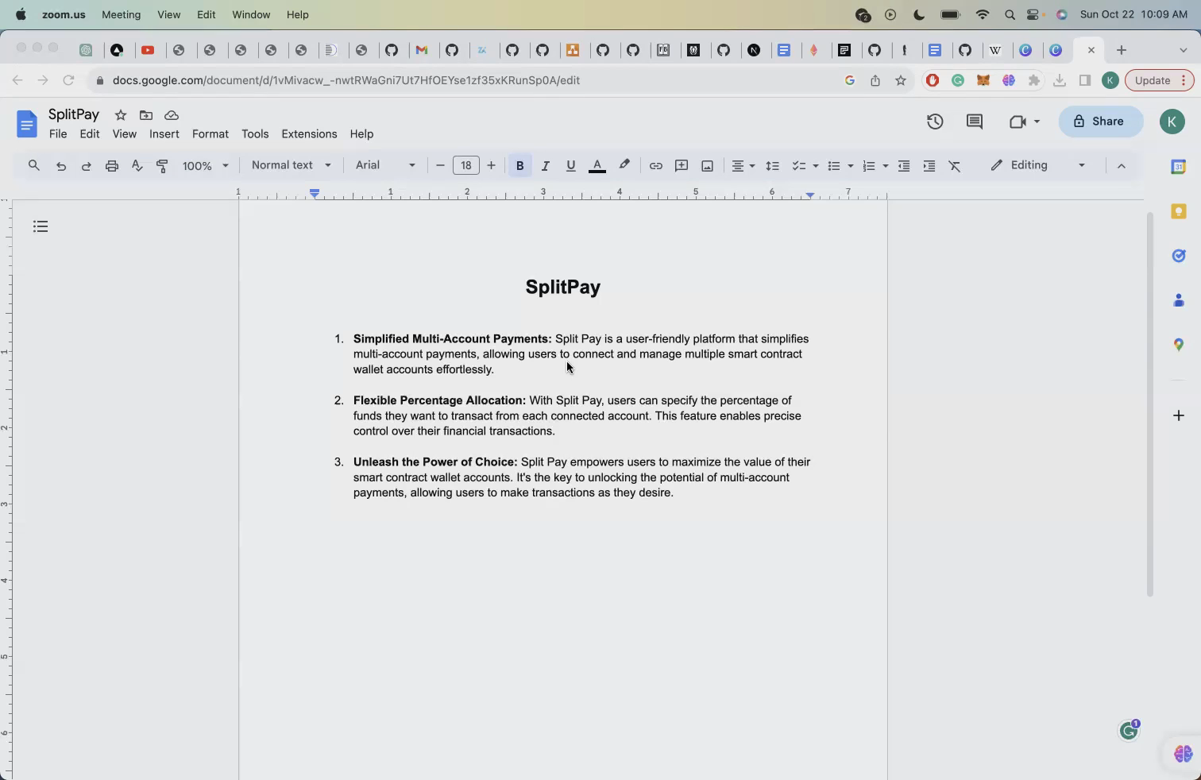Screen dimensions: 1201x780
Task: Decrease indent in toolbar
Action: coord(904,166)
